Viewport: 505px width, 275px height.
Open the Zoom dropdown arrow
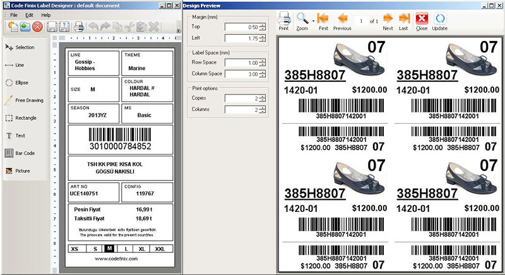click(x=313, y=21)
